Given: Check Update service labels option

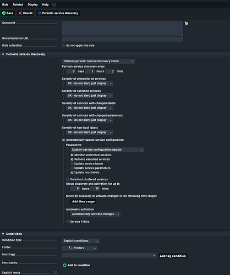Looking at the screenshot, I should click(72, 164).
